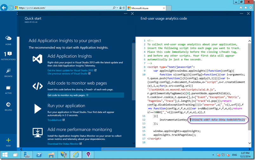Close the Quick start blade
Viewport: 255px width, 160px height.
(132, 14)
